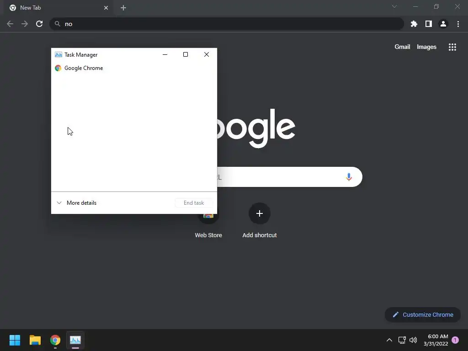Open the Images link
This screenshot has height=351, width=468.
click(426, 47)
